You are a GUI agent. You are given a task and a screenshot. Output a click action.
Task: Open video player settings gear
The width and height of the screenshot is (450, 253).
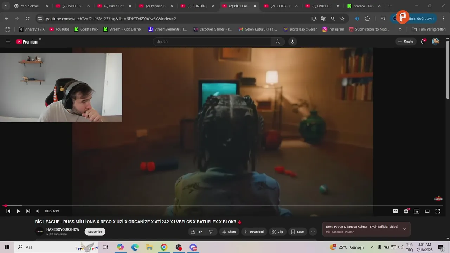[x=406, y=211]
